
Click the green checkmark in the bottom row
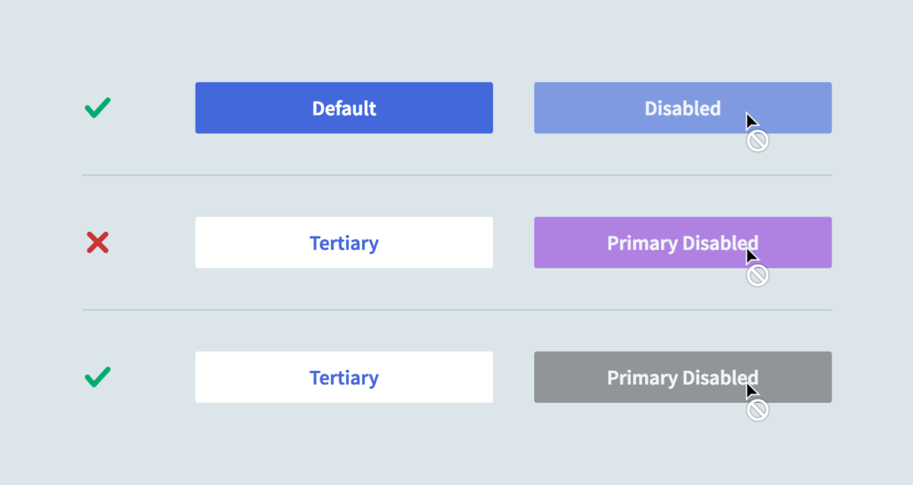point(97,376)
